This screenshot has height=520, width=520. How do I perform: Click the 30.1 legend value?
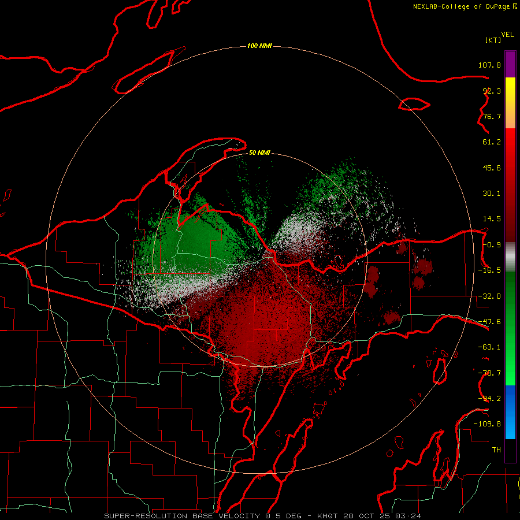point(492,194)
